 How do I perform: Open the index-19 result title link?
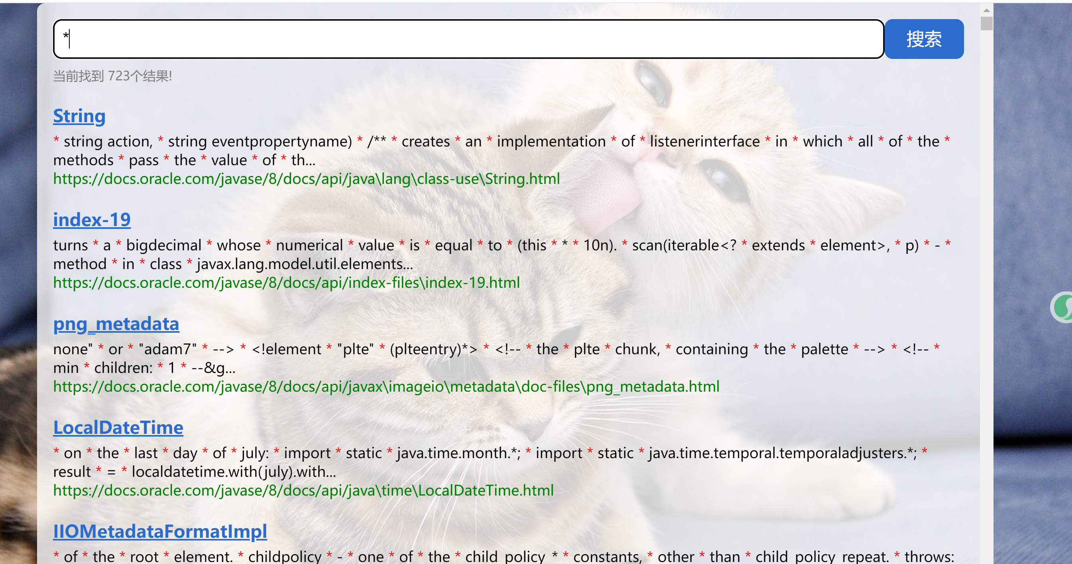tap(92, 219)
